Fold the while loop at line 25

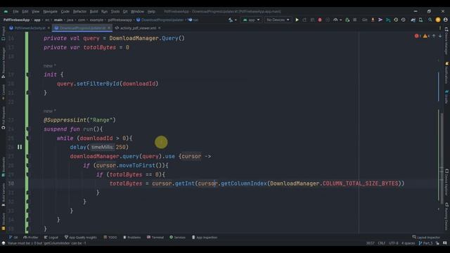point(27,138)
